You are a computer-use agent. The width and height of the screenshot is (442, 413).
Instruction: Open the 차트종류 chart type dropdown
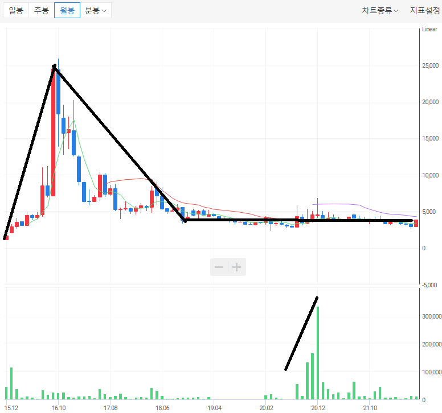(380, 11)
